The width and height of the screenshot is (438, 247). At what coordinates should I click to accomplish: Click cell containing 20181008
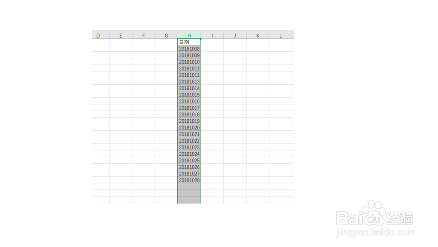pyautogui.click(x=189, y=49)
